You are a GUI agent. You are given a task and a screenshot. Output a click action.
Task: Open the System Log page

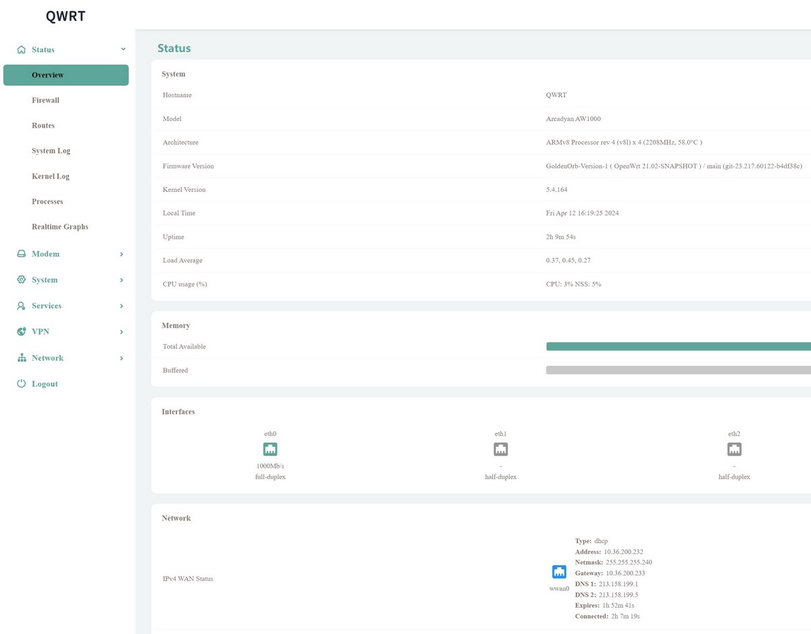[x=51, y=151]
